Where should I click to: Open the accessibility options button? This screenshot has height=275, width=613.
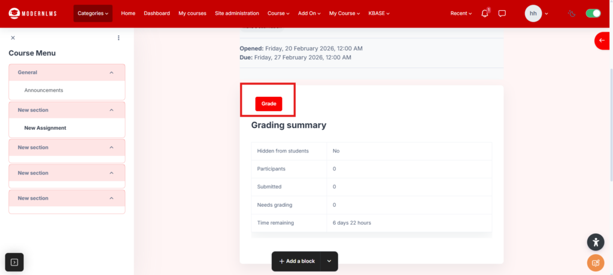pos(595,242)
